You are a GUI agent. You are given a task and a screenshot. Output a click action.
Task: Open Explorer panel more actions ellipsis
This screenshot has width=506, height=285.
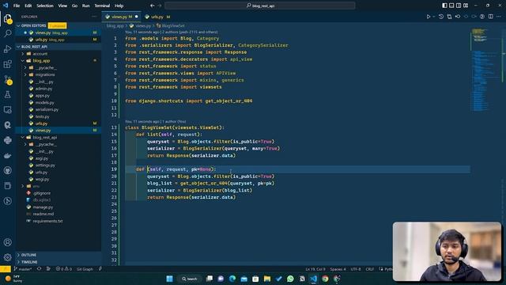point(94,17)
